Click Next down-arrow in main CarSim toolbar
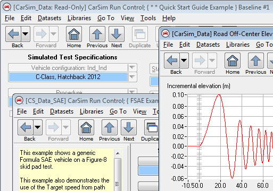273x191 pixels. (117, 34)
